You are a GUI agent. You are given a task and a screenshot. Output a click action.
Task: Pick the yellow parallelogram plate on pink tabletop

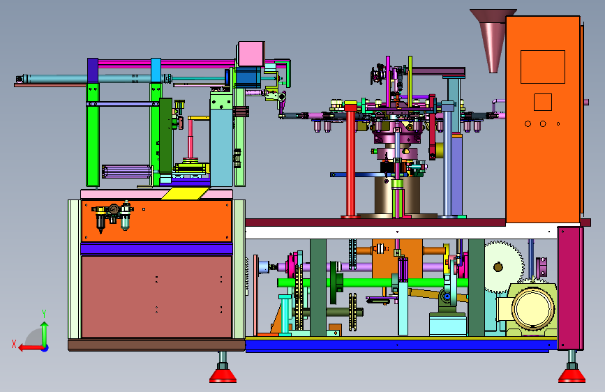186,193
